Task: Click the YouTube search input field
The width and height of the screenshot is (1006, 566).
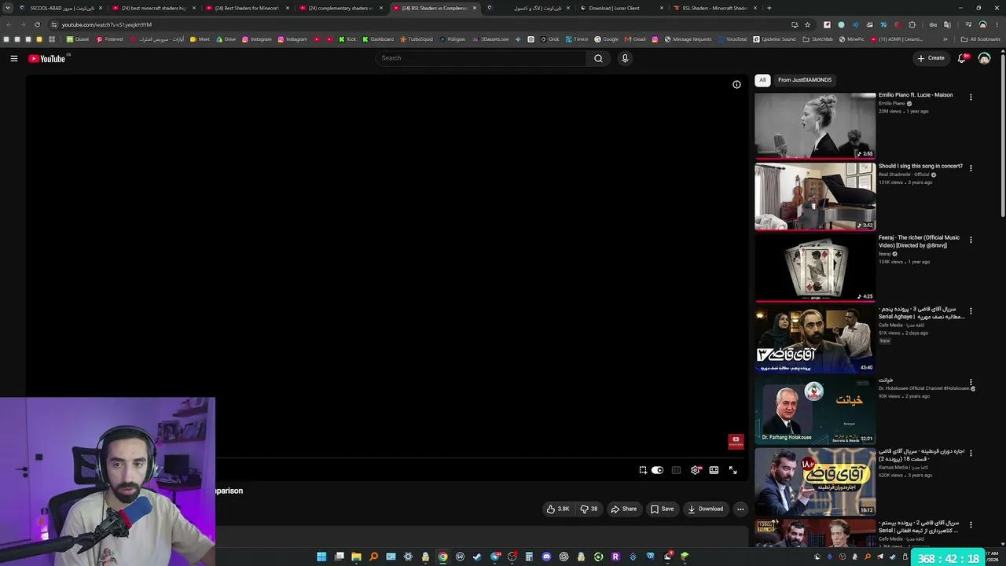Action: click(x=481, y=58)
